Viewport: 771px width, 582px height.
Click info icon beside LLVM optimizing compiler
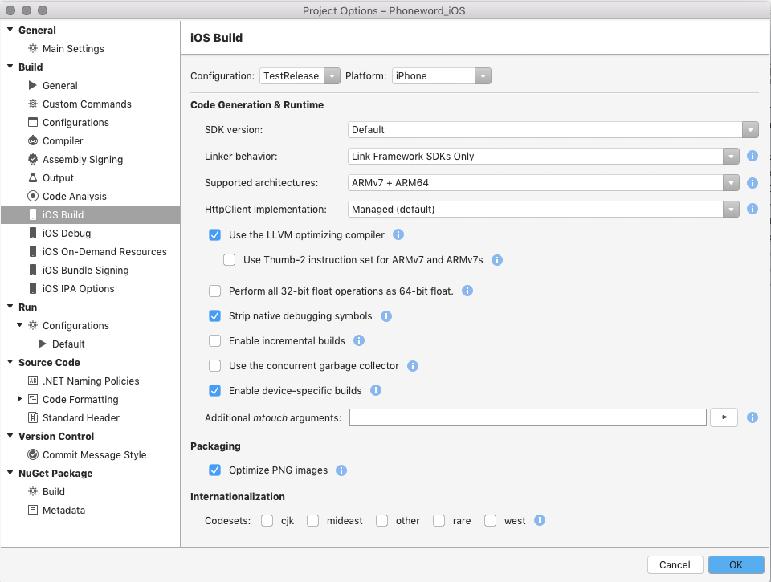[398, 235]
